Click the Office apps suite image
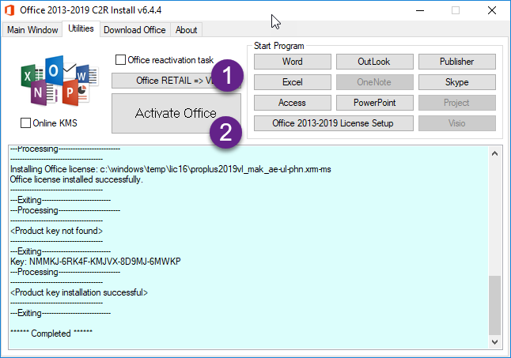The image size is (511, 358). point(59,81)
